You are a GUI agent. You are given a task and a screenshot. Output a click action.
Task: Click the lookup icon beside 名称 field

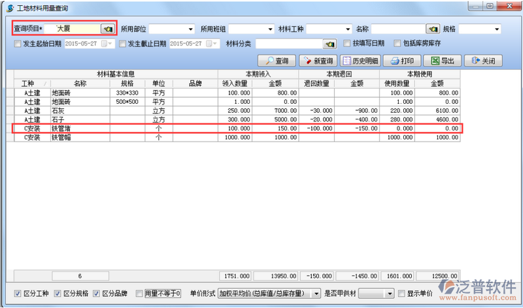coord(432,29)
